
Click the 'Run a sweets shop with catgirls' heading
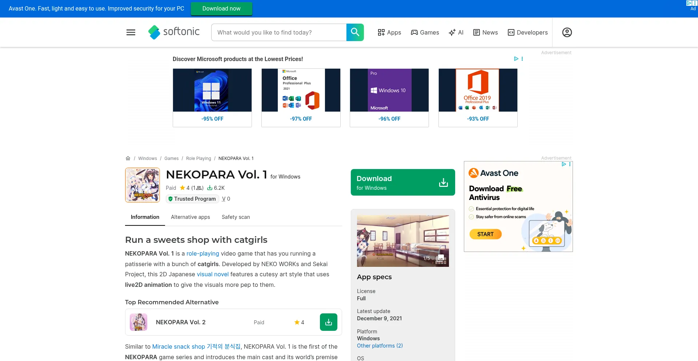[x=196, y=240]
